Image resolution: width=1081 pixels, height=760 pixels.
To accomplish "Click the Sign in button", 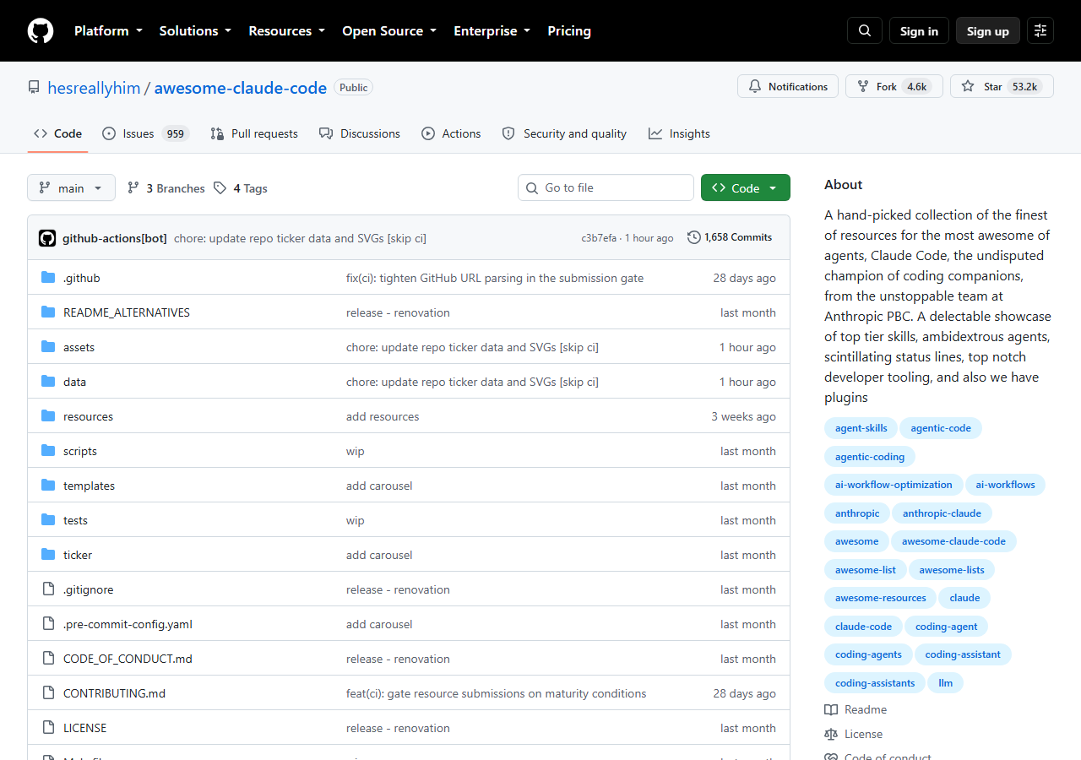I will [x=919, y=30].
